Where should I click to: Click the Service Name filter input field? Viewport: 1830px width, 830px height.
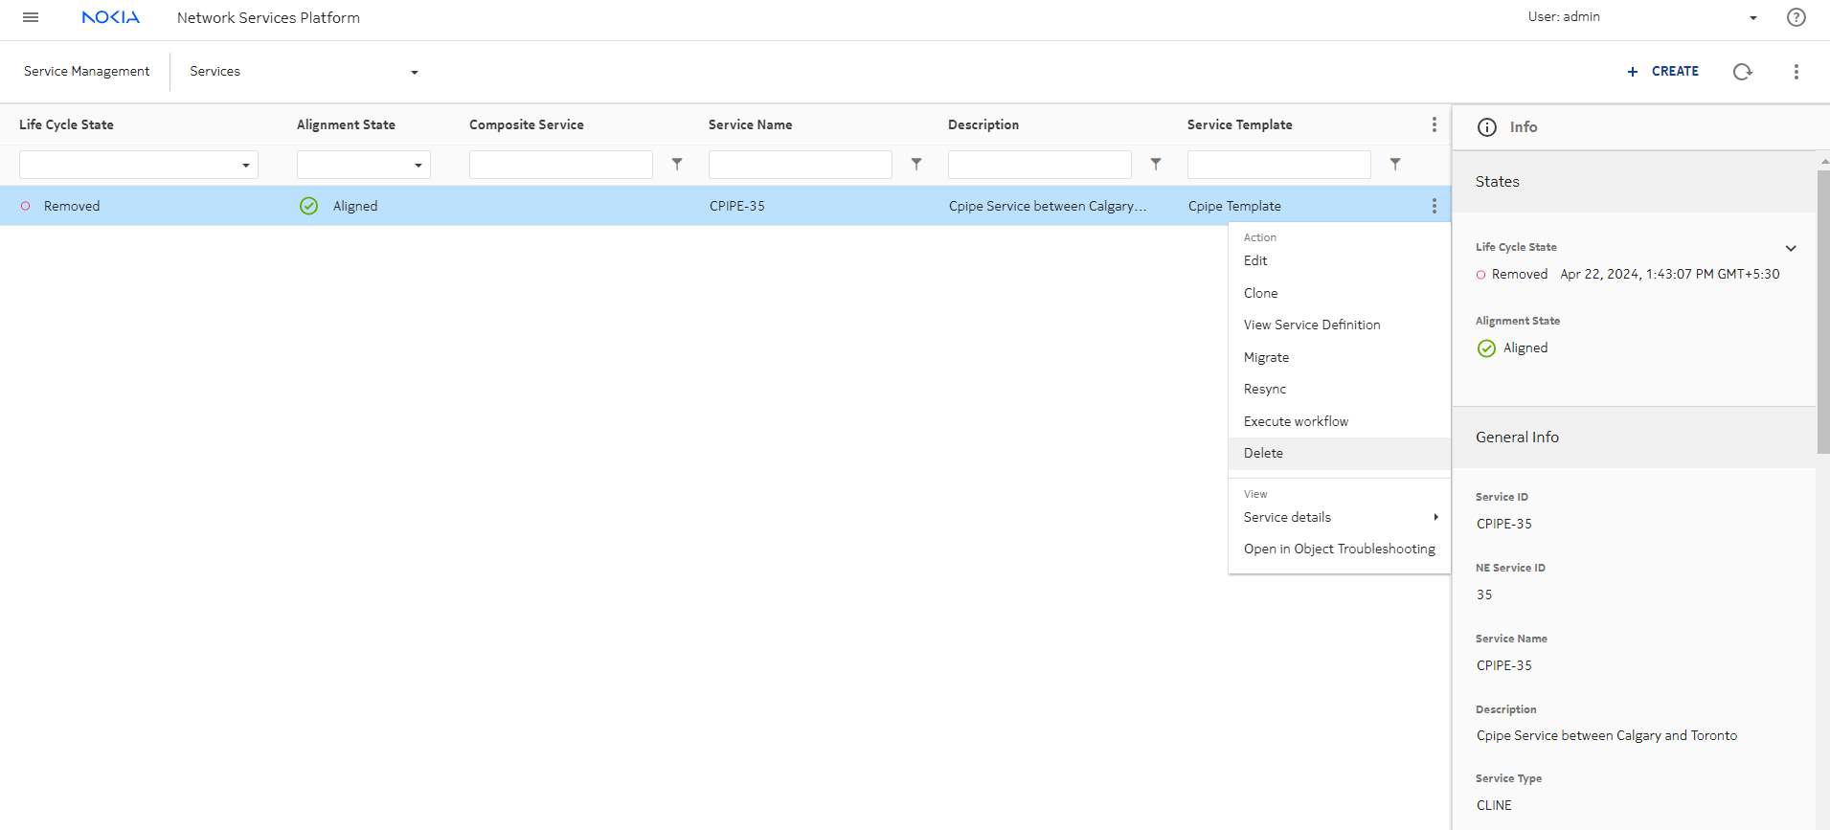click(800, 165)
